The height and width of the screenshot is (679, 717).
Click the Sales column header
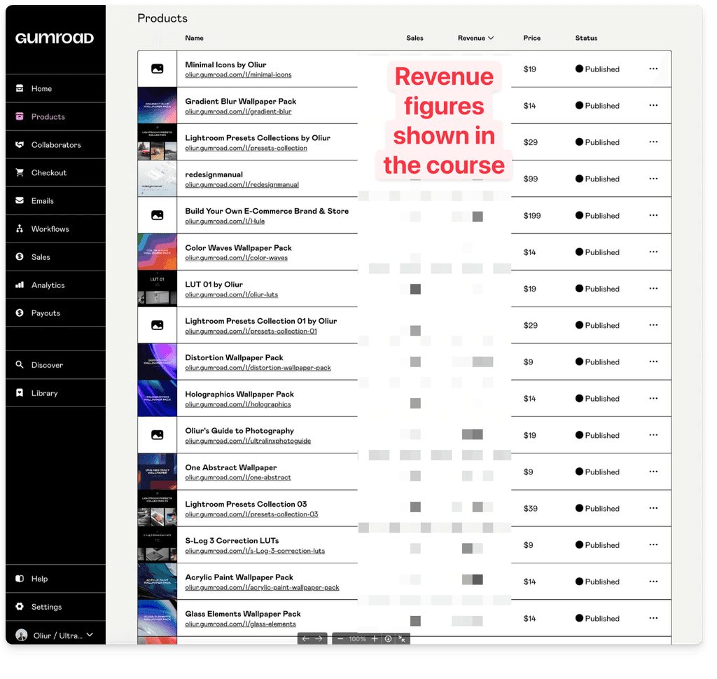pos(415,38)
